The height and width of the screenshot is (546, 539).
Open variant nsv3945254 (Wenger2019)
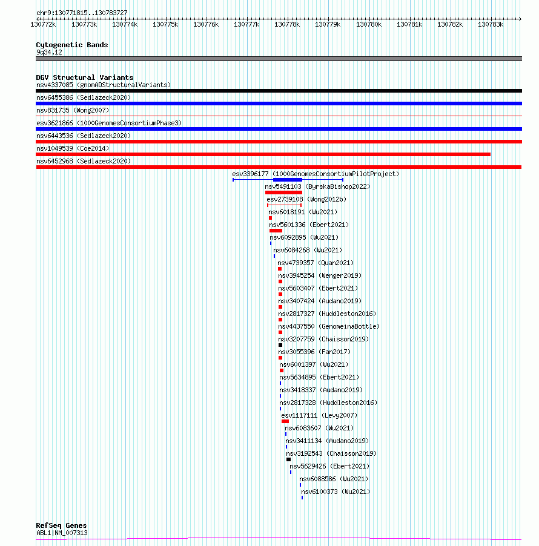(320, 275)
